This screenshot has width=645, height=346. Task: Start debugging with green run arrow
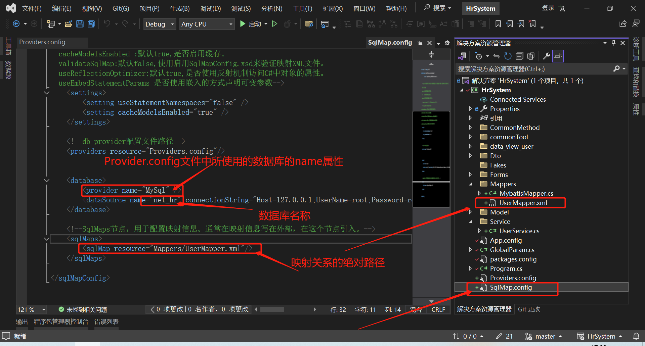243,24
